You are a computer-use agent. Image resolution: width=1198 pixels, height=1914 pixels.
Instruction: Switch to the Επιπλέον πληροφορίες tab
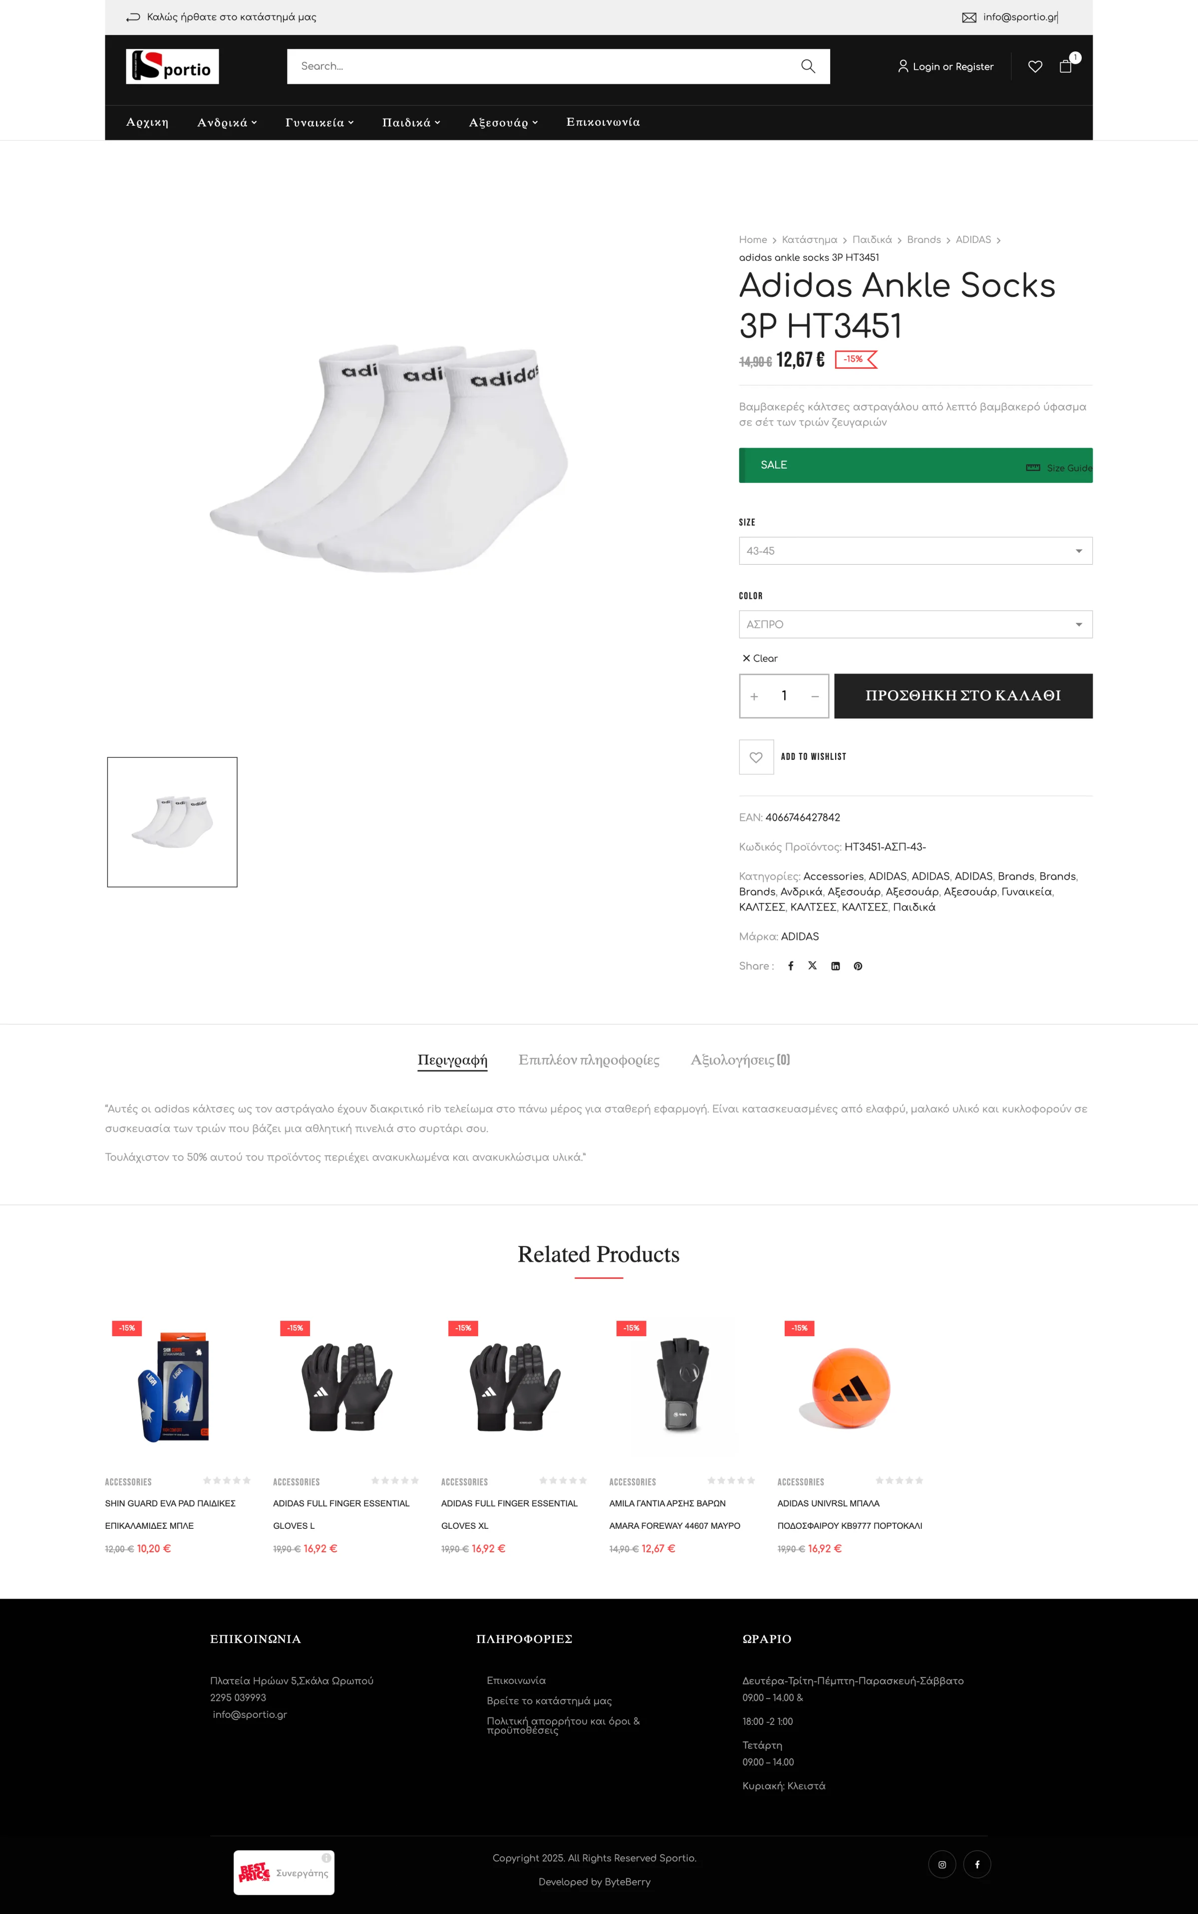tap(589, 1060)
